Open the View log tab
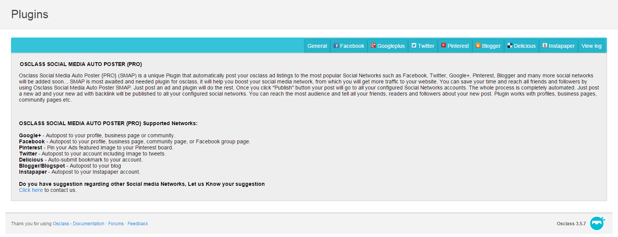This screenshot has height=237, width=618. click(591, 46)
